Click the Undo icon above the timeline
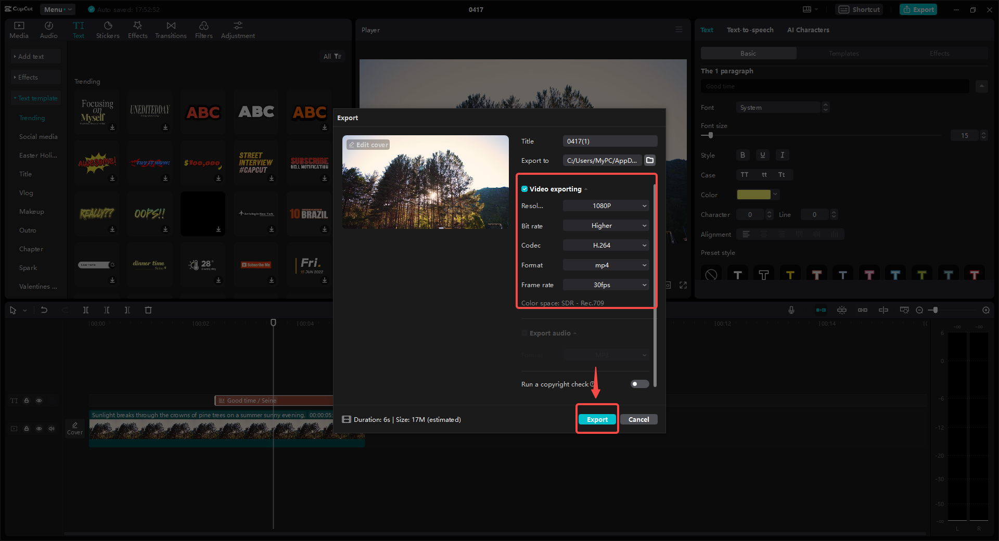 (x=44, y=310)
